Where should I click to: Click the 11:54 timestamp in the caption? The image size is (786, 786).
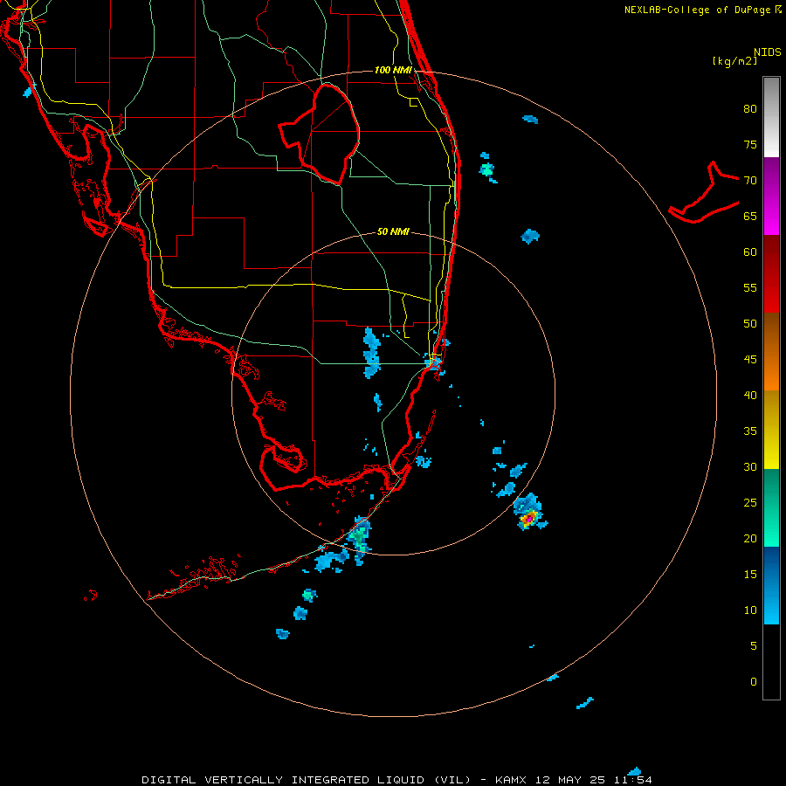click(x=631, y=780)
